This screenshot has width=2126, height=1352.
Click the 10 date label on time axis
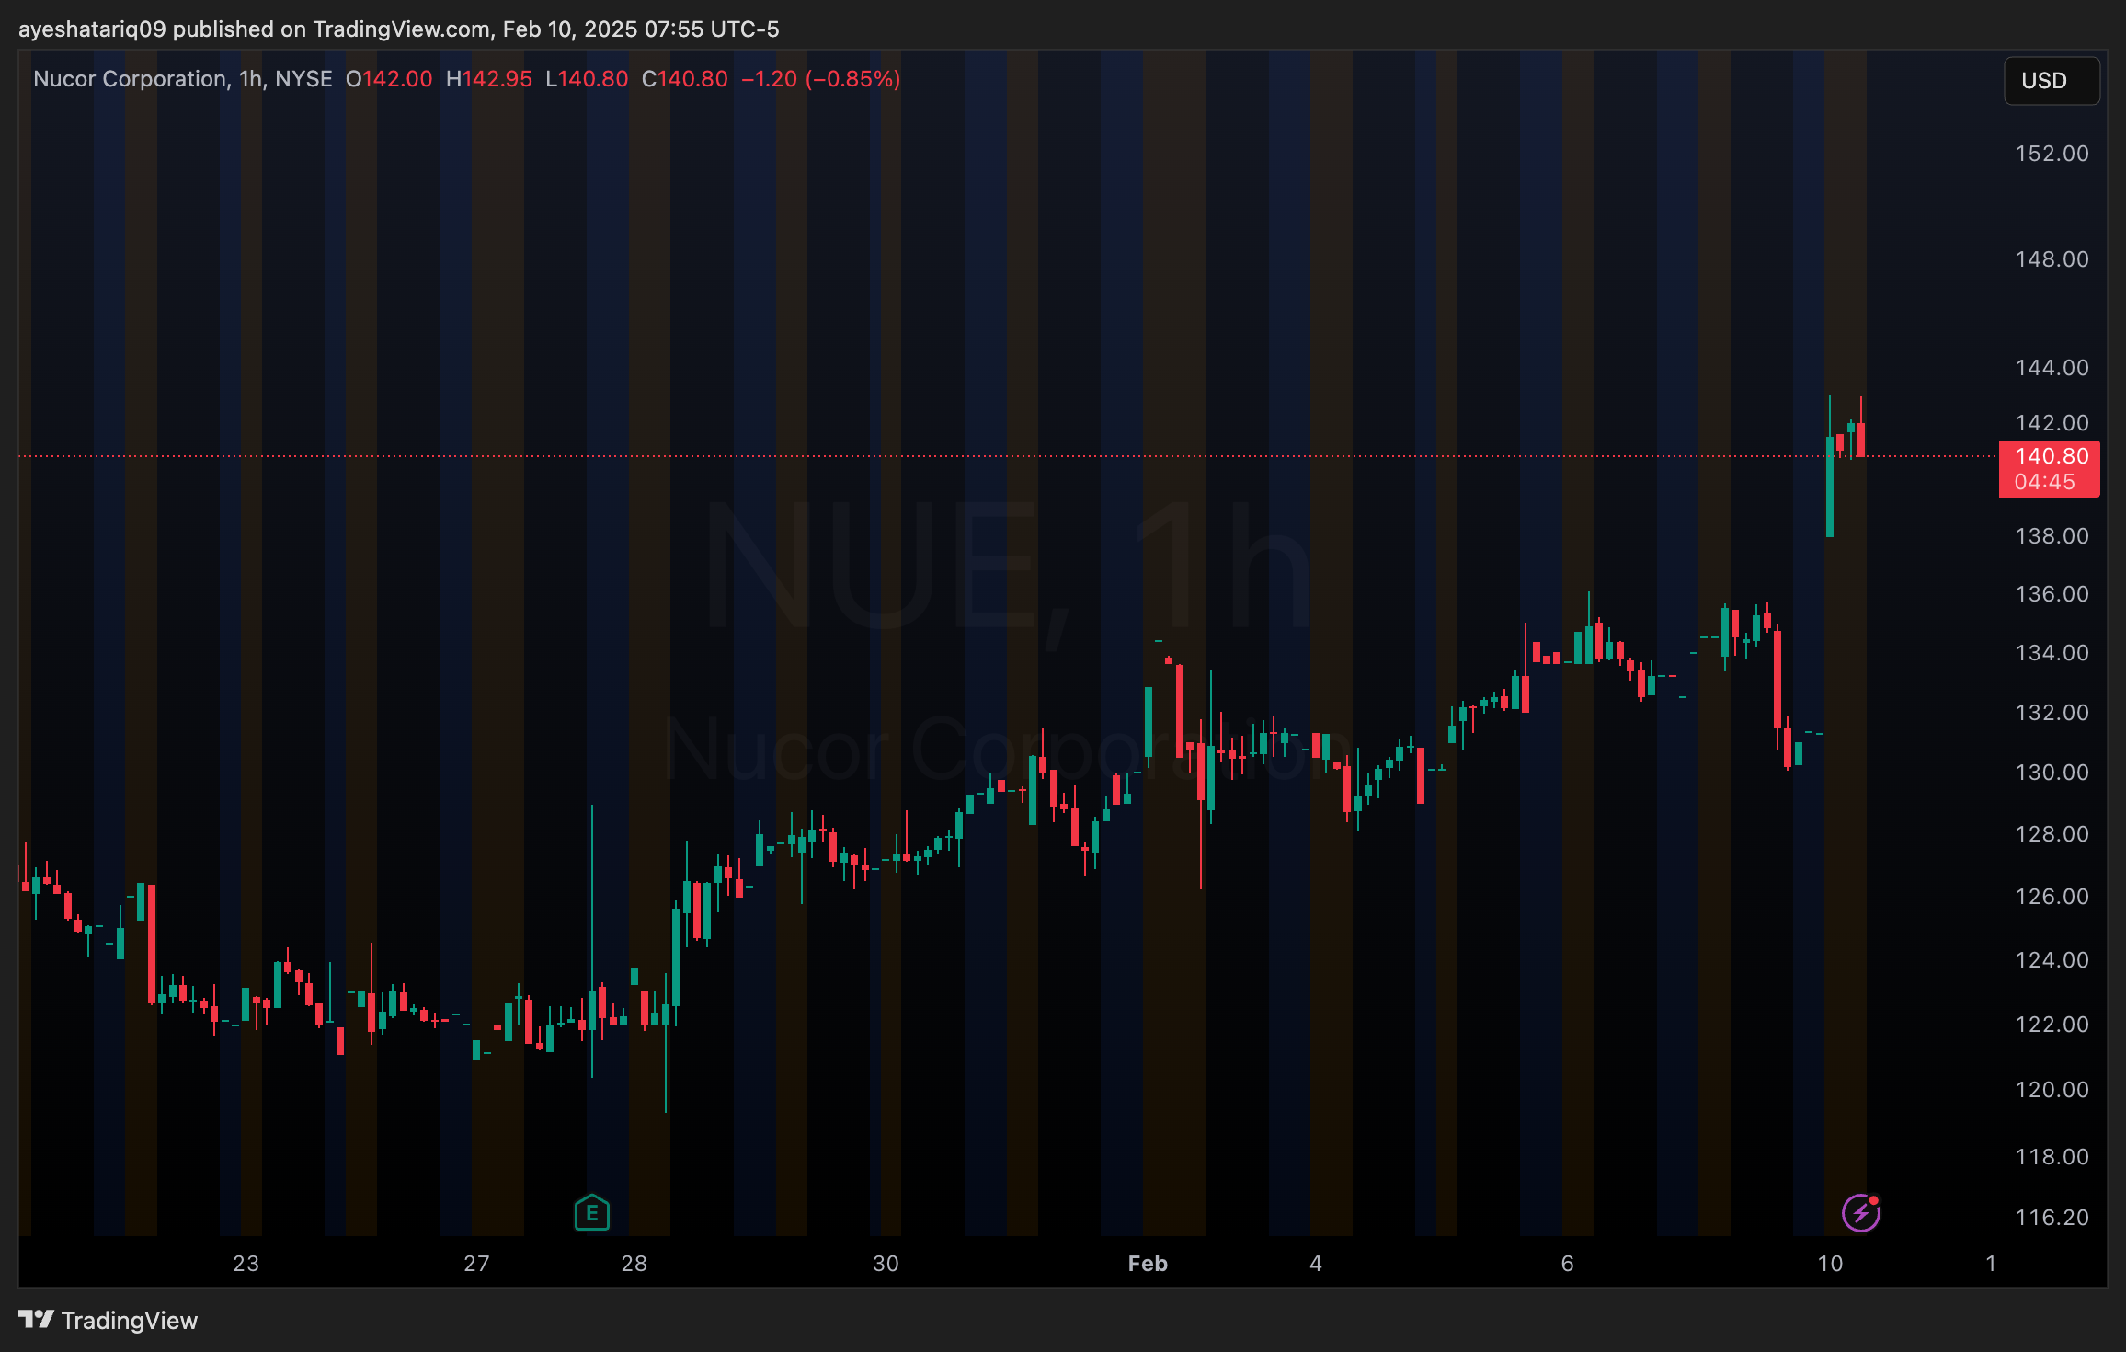pos(1829,1264)
